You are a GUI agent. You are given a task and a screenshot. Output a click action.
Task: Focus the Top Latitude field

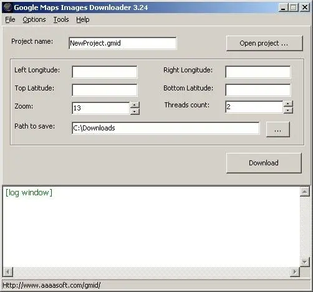(105, 90)
